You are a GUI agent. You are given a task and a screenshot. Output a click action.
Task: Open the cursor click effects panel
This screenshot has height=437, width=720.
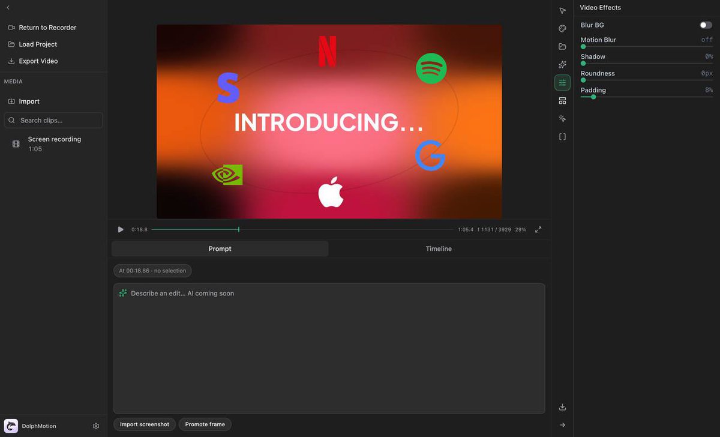(562, 119)
